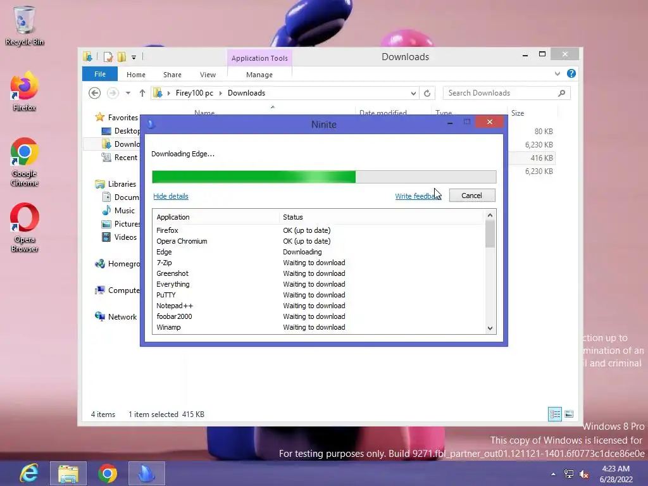Open Chrome from the taskbar
Image resolution: width=648 pixels, height=486 pixels.
click(108, 473)
